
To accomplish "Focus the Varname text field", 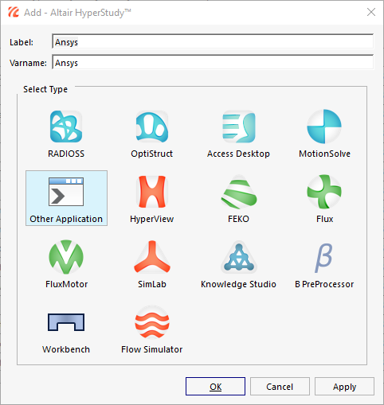I will click(213, 62).
